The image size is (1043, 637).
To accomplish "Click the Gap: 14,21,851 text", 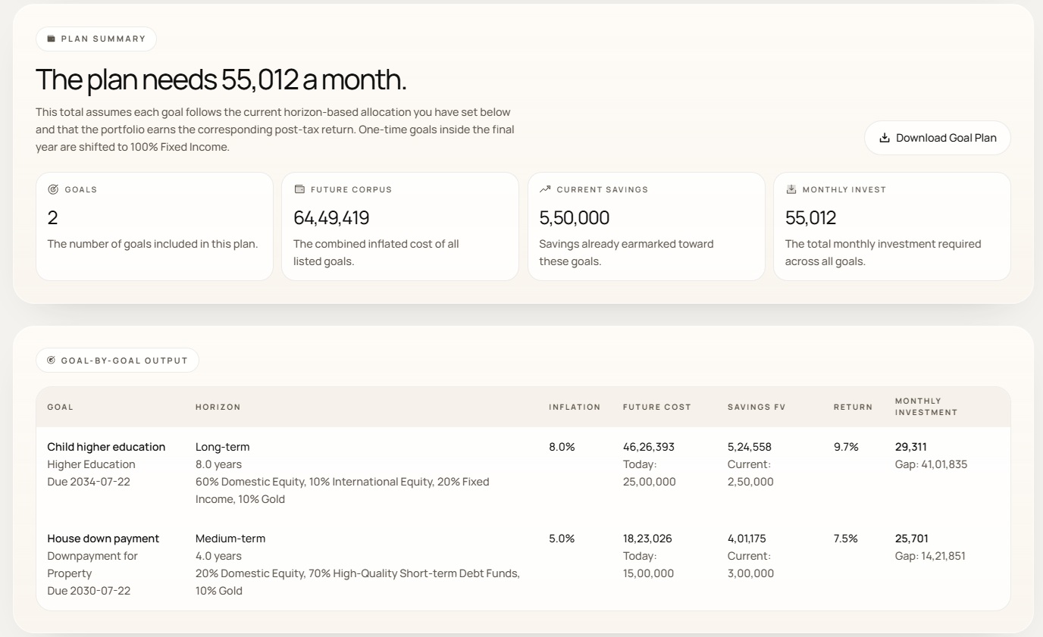I will tap(931, 556).
